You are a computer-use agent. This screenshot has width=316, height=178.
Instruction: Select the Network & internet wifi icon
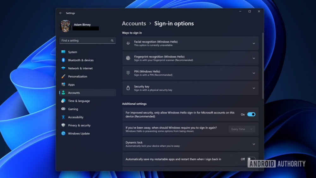coord(63,68)
